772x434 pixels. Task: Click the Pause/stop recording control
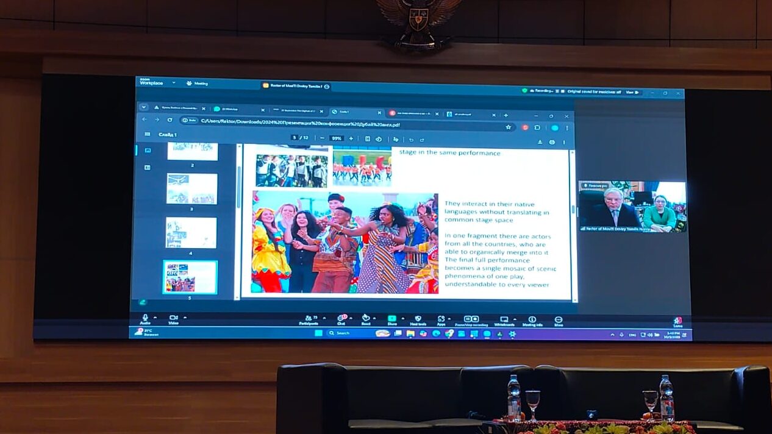pos(471,319)
